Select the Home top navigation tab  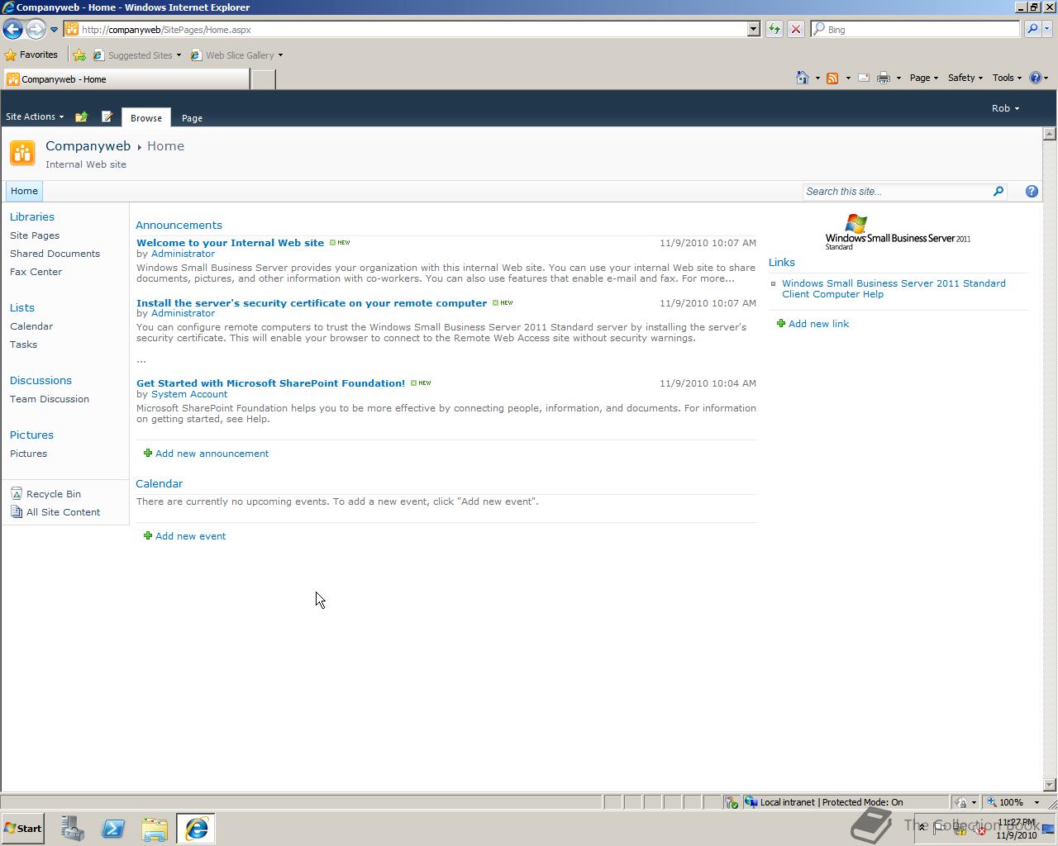(x=24, y=191)
